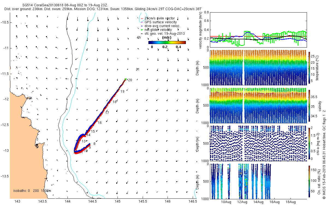328x205 pixels.
Task: Click the '18Aug' date tick on the time axis
Action: click(x=291, y=202)
